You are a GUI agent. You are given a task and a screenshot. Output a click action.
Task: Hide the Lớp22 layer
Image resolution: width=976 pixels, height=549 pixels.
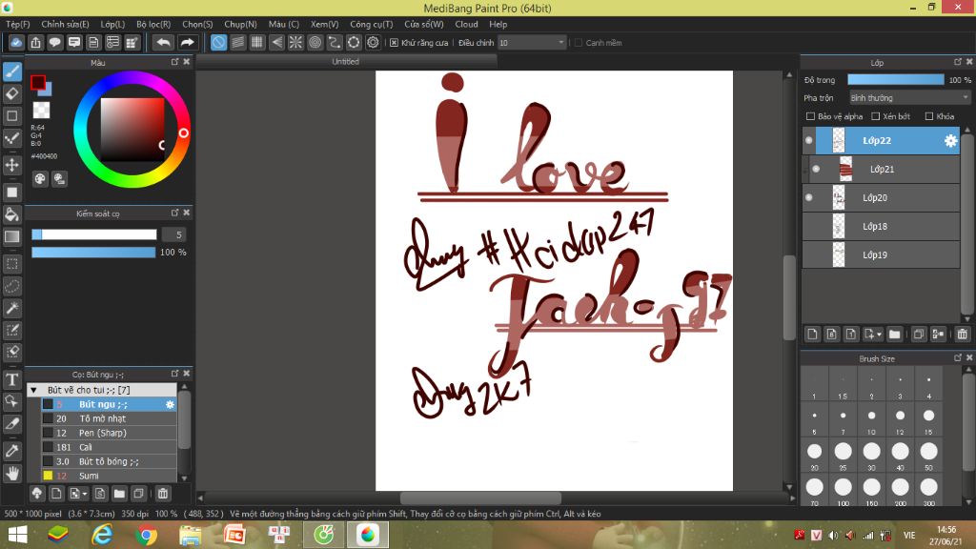[808, 141]
